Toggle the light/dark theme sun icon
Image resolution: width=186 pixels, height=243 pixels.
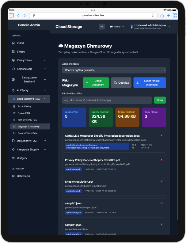[x=102, y=27]
